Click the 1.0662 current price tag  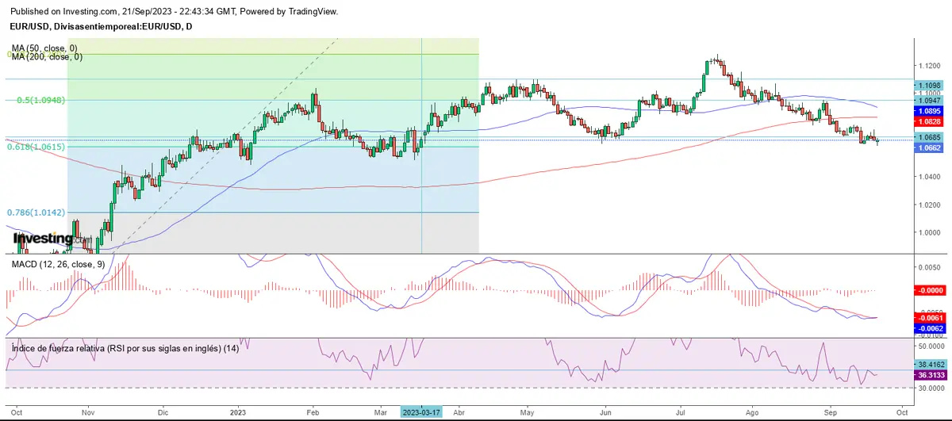[927, 147]
